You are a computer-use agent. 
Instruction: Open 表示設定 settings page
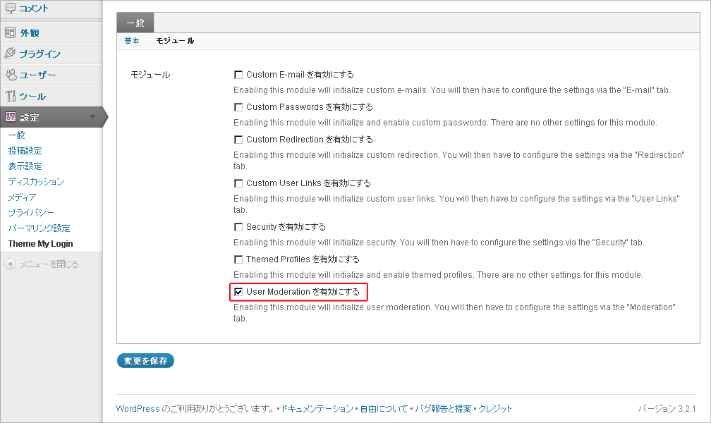point(25,166)
